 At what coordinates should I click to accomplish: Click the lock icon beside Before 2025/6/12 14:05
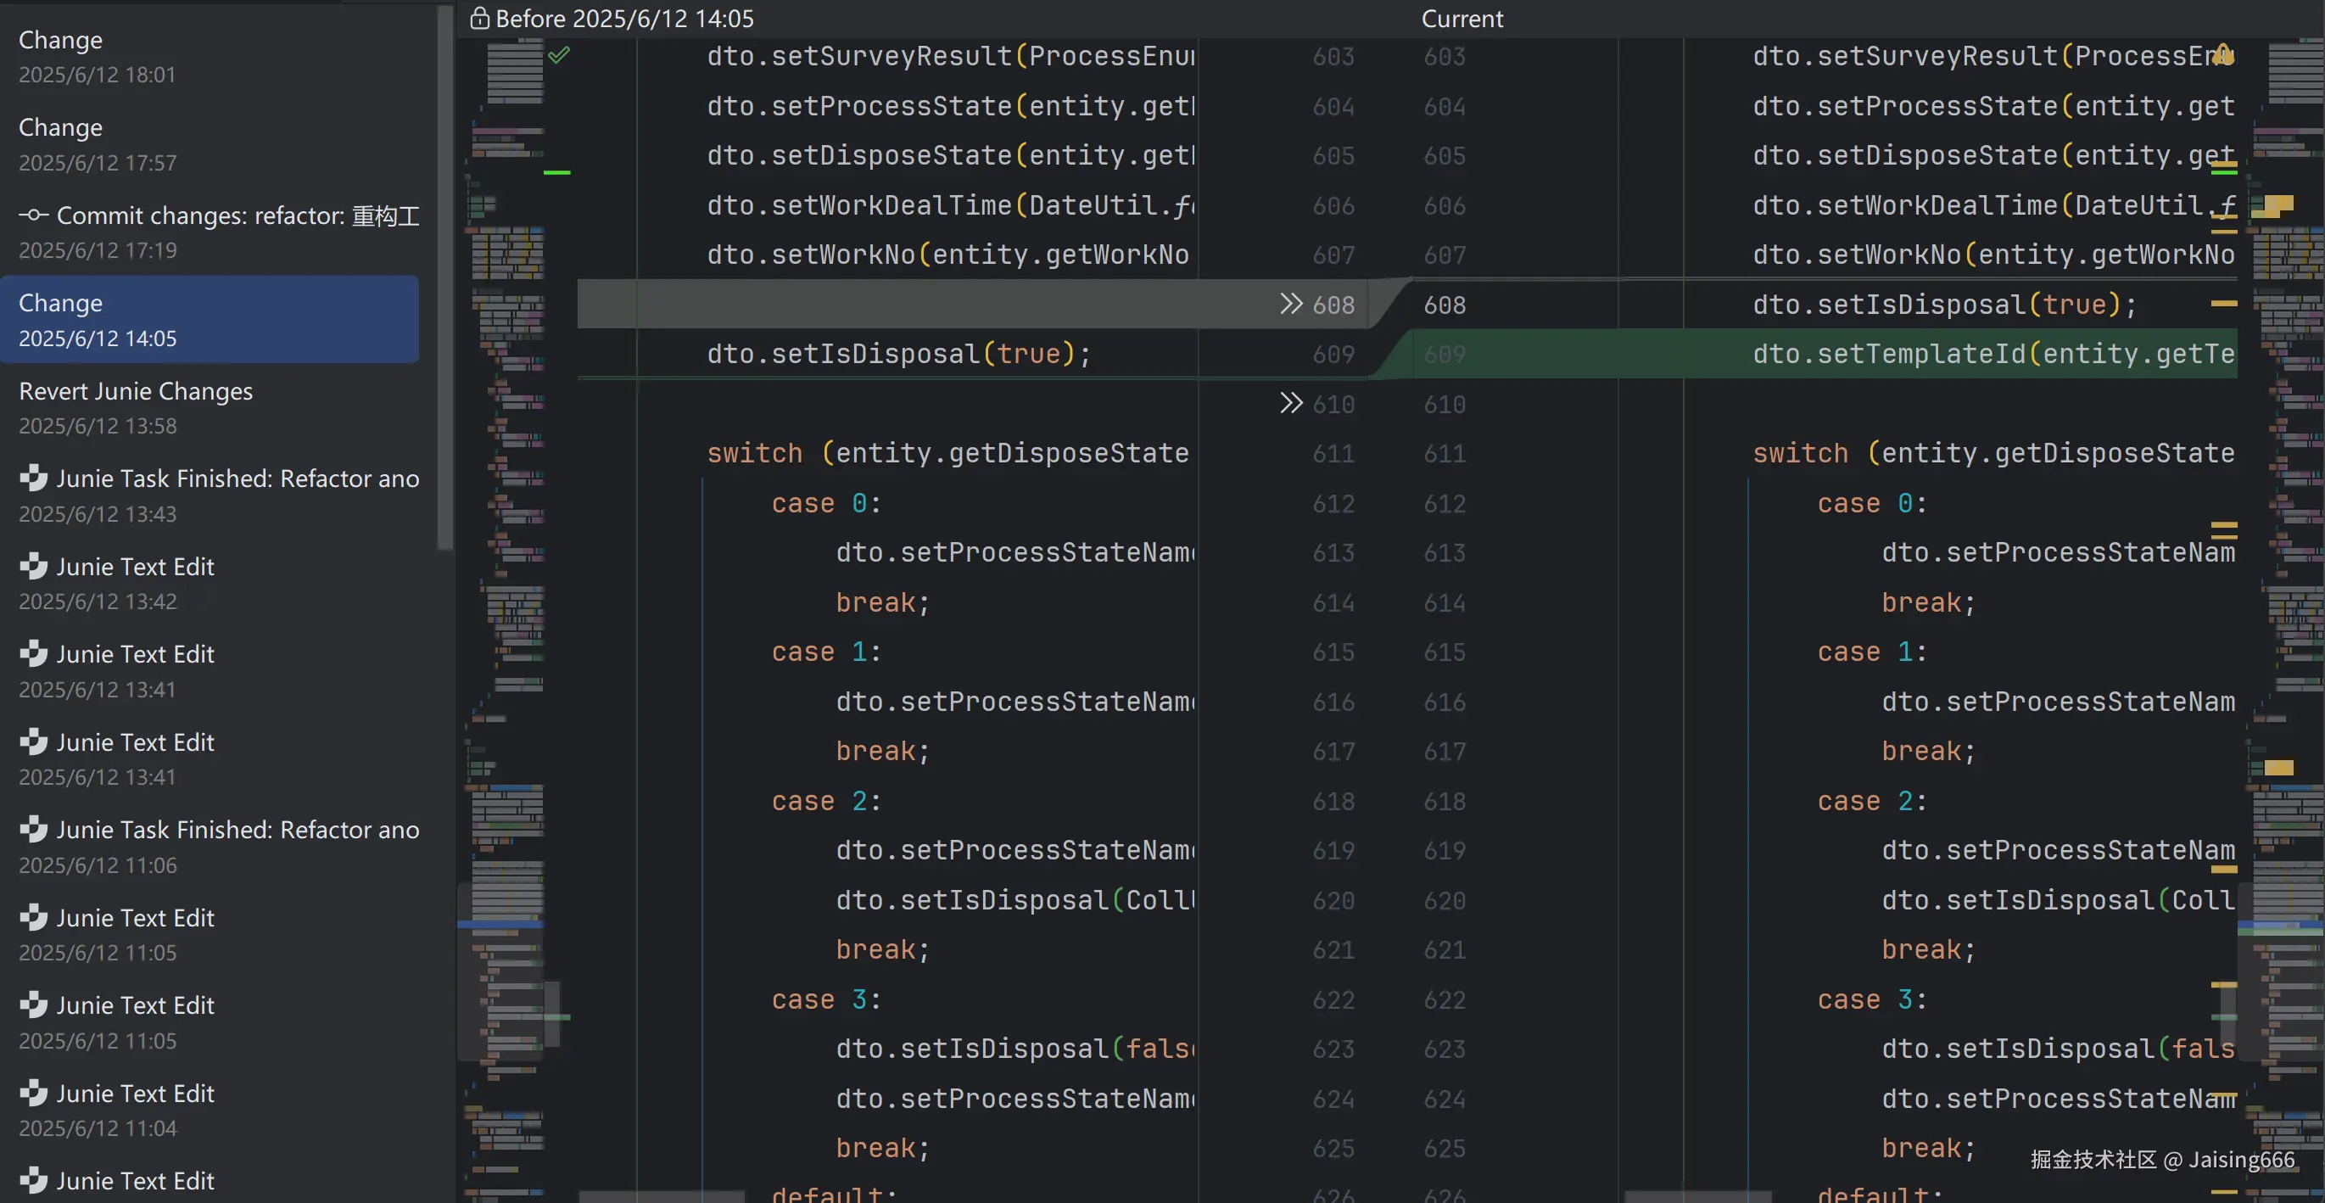479,18
